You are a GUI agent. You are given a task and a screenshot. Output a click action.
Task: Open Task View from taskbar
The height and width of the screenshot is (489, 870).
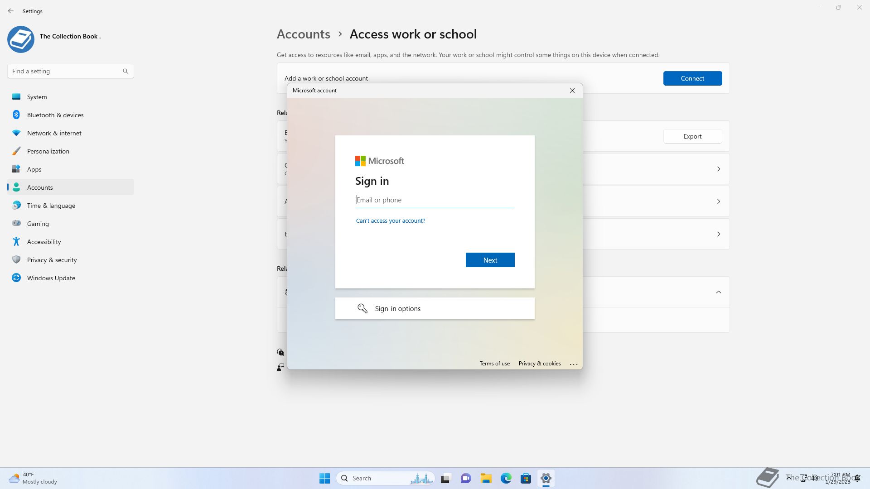pyautogui.click(x=446, y=478)
